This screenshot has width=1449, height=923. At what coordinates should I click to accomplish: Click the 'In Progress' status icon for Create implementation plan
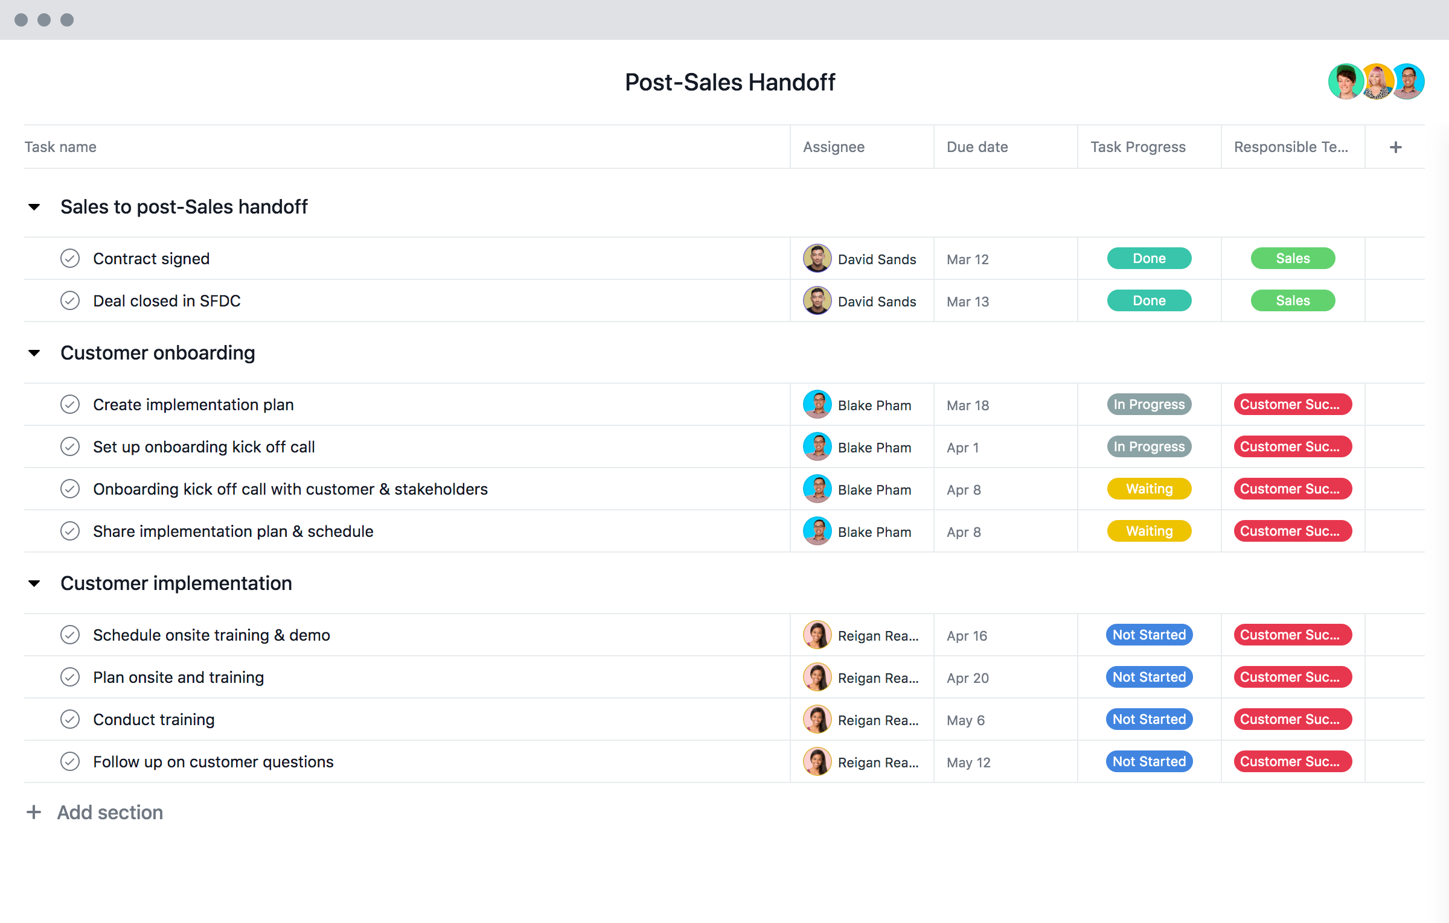(1148, 405)
